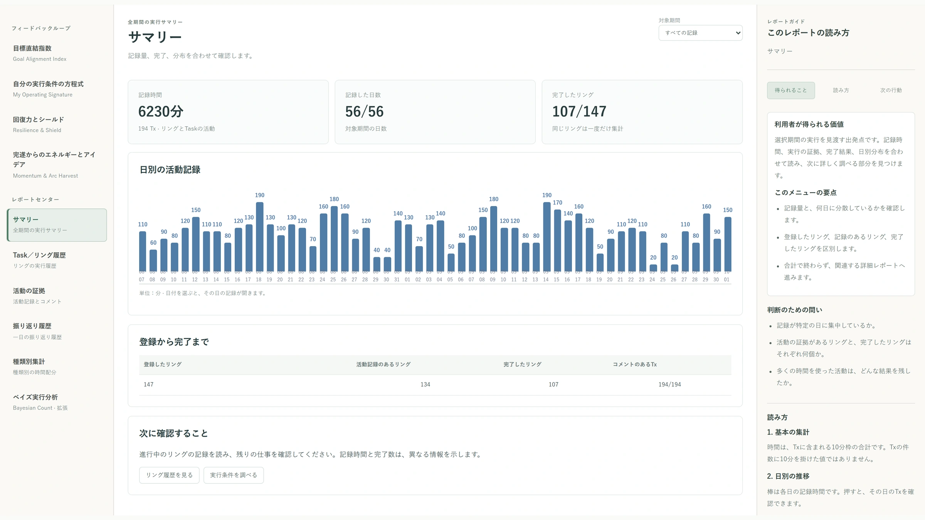Viewport: 925px width, 520px height.
Task: Switch to 得られること tab in guide
Action: [x=791, y=90]
